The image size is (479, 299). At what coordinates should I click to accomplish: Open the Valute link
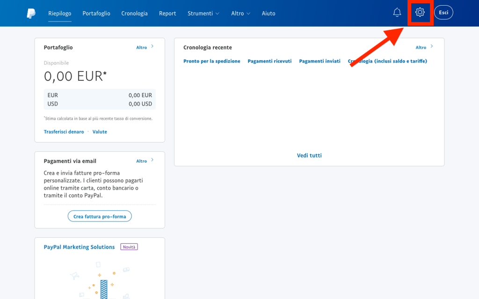(x=100, y=132)
